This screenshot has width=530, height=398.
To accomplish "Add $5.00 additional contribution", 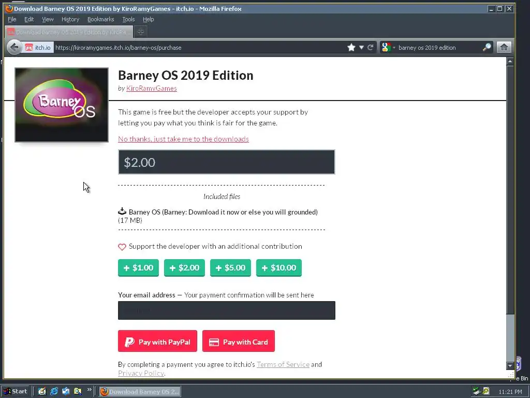I will click(x=230, y=268).
